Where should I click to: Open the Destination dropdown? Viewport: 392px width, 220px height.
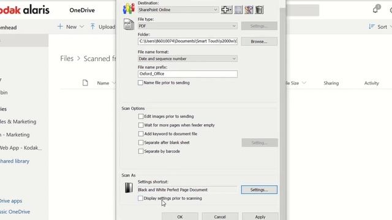pos(178,10)
